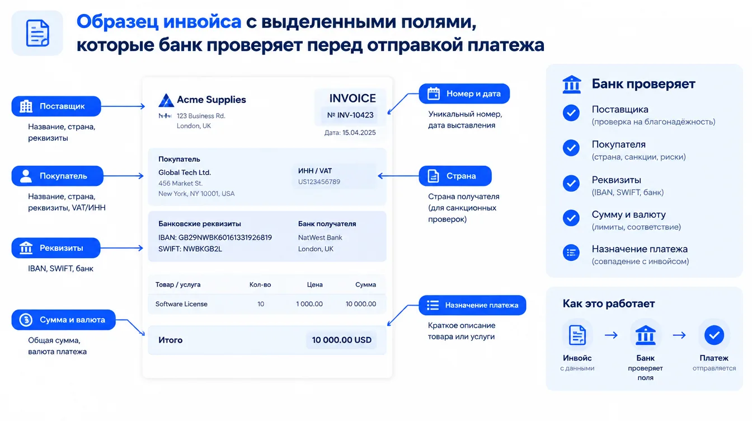Click the dollar coin icon in Сумма и валюта
Viewport: 752px width, 421px height.
[x=26, y=320]
